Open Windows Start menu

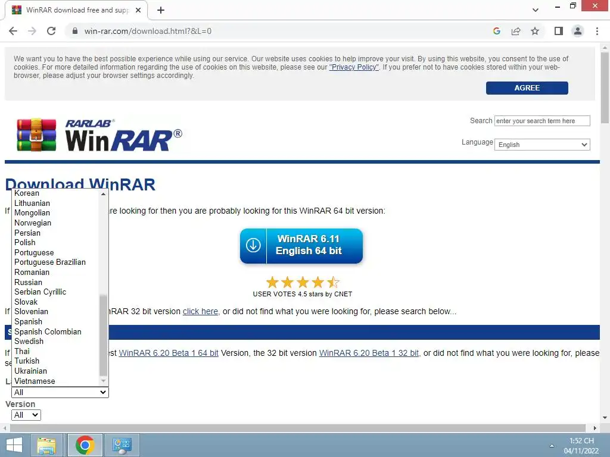[14, 445]
